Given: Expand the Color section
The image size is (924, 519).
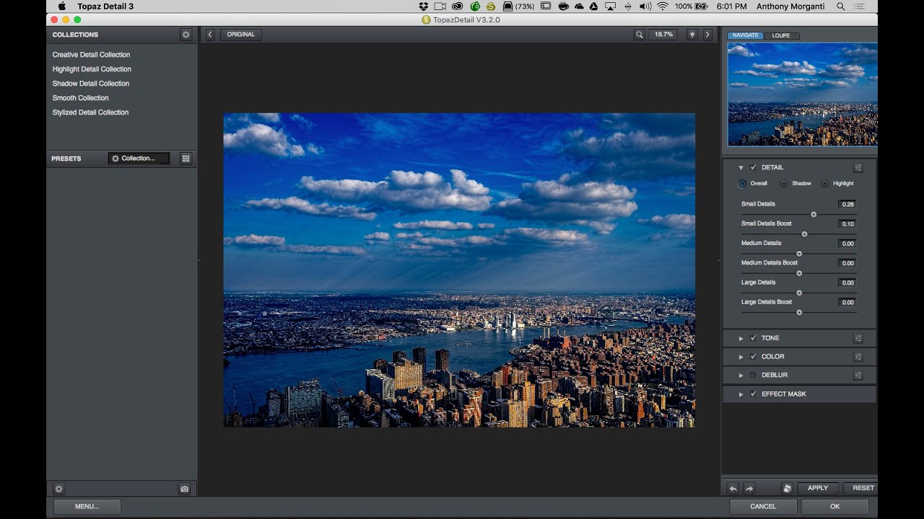Looking at the screenshot, I should (741, 357).
